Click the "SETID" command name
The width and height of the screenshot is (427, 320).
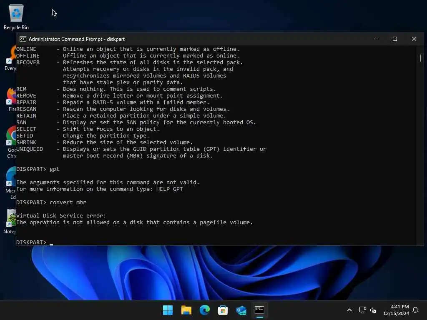25,135
